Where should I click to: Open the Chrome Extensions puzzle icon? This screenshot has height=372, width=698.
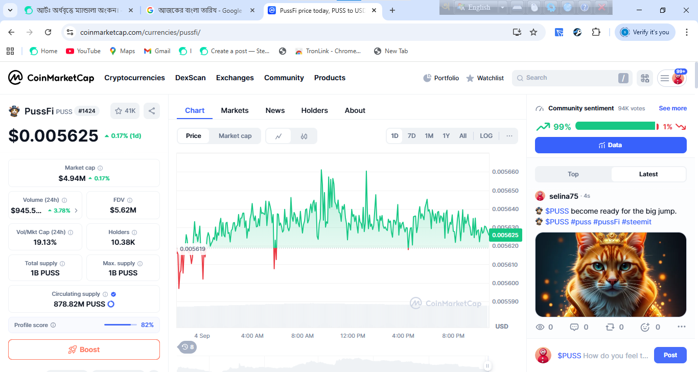(x=596, y=32)
